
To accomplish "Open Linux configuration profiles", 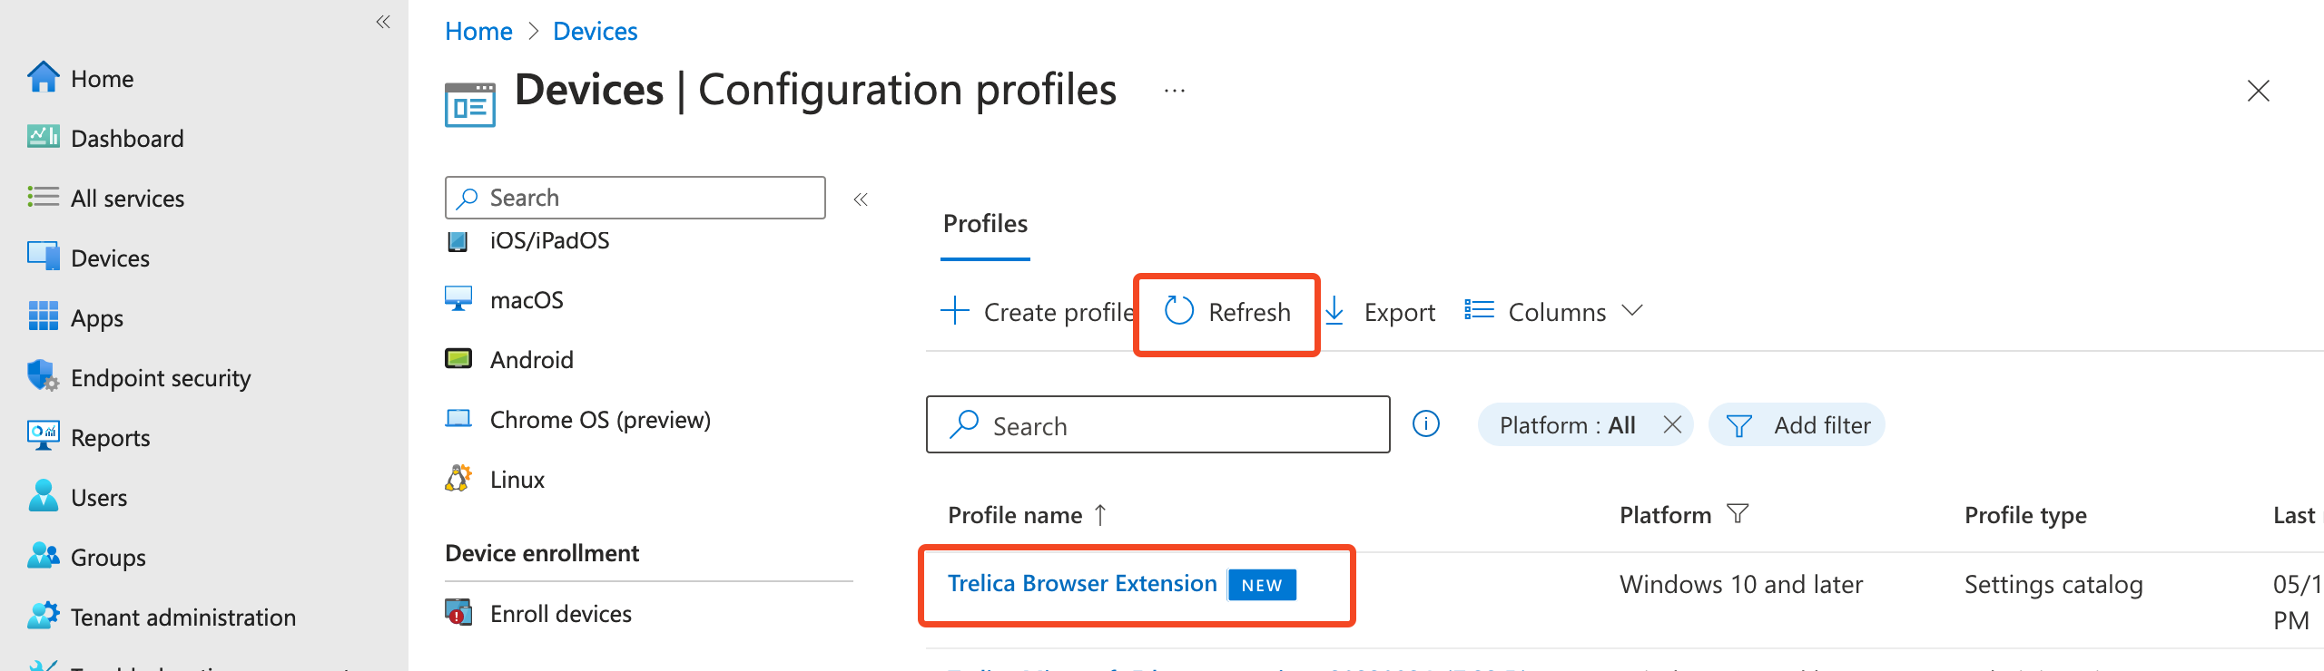I will [x=517, y=479].
